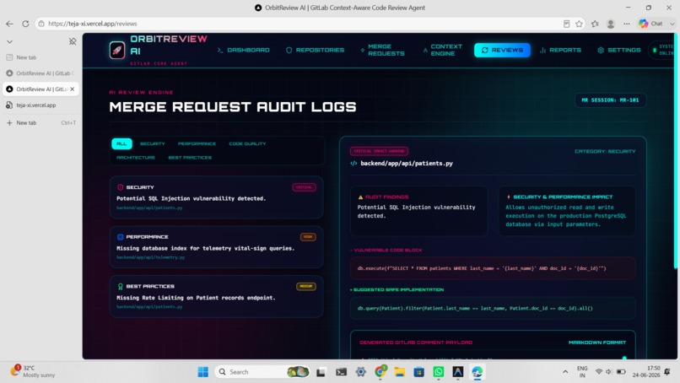Click the MR Session: MR-101 badge
This screenshot has height=383, width=680.
(x=610, y=100)
